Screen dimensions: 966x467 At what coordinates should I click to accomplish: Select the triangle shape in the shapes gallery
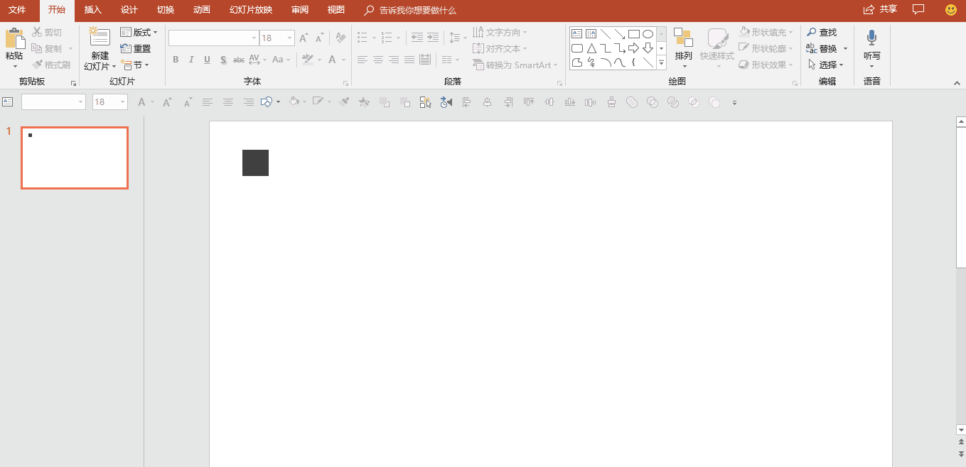591,48
